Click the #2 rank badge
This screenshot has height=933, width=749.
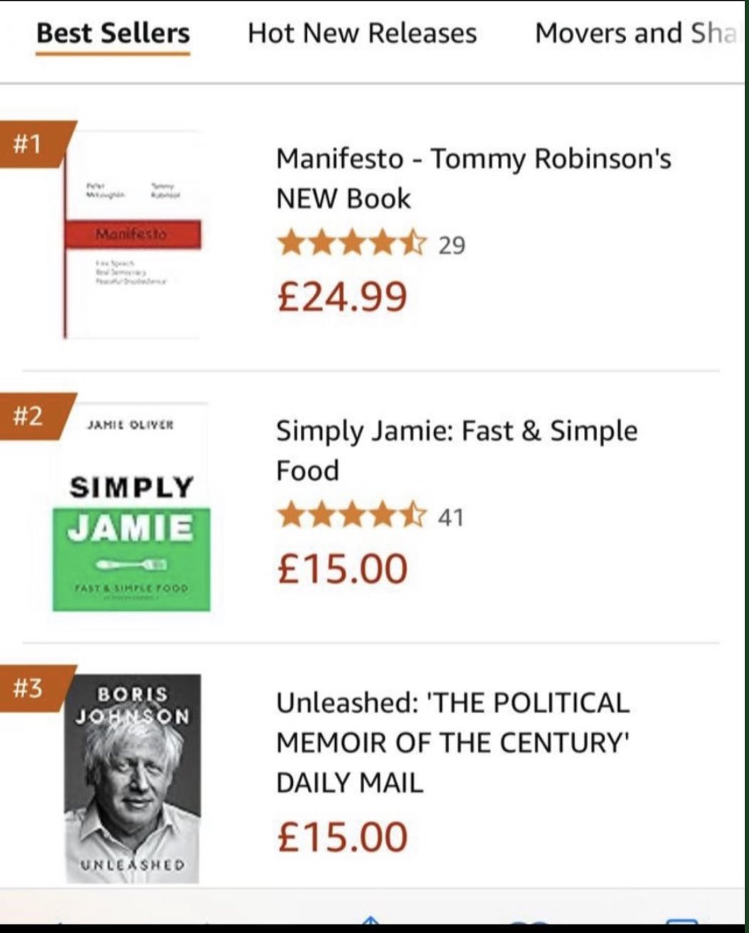tap(31, 416)
